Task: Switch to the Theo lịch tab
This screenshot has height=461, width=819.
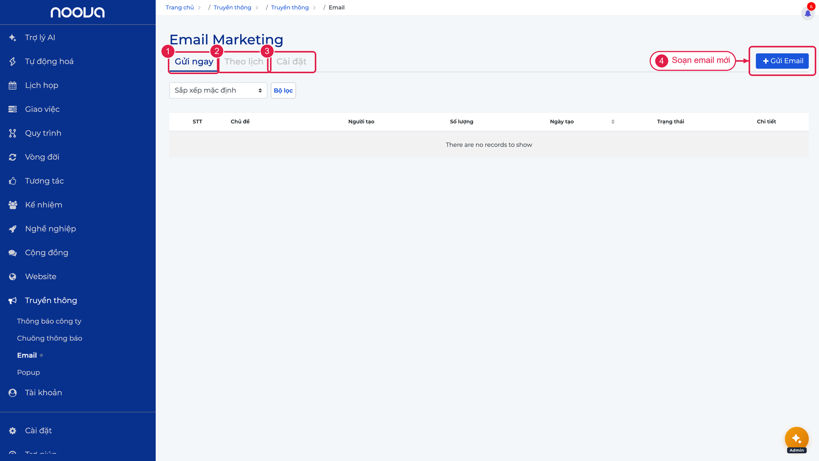Action: (x=244, y=61)
